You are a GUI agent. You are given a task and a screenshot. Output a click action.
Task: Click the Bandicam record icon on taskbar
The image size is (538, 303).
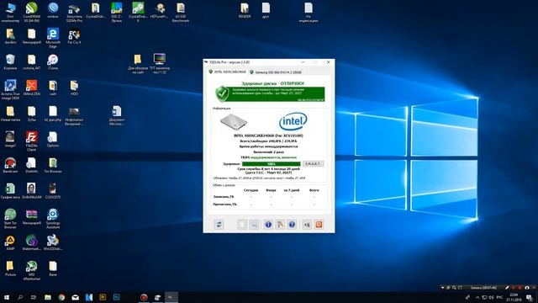[144, 297]
